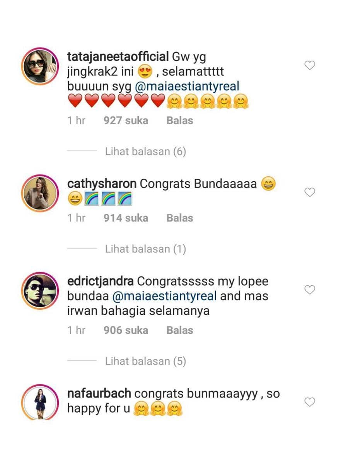Expand the single reply under cathysharon's comment
Screen dimensions: 348x464
tap(145, 249)
